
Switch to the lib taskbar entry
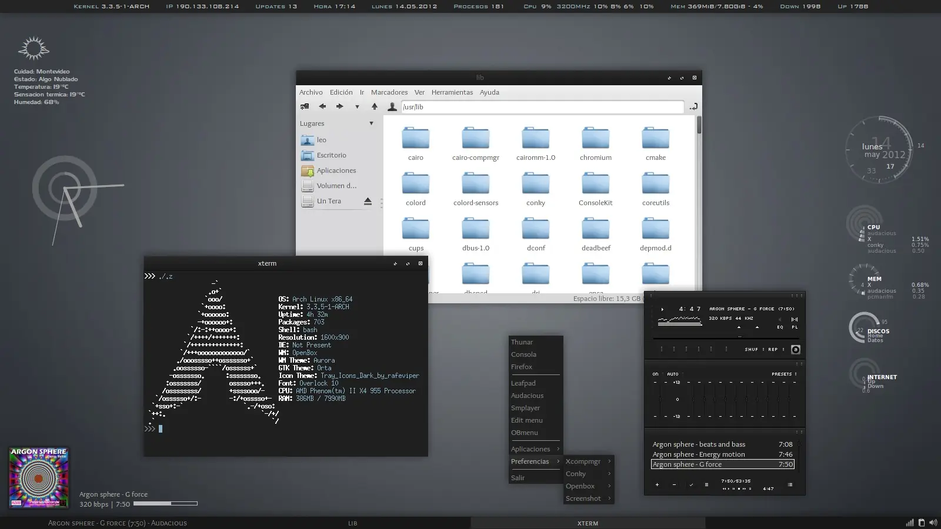(352, 523)
